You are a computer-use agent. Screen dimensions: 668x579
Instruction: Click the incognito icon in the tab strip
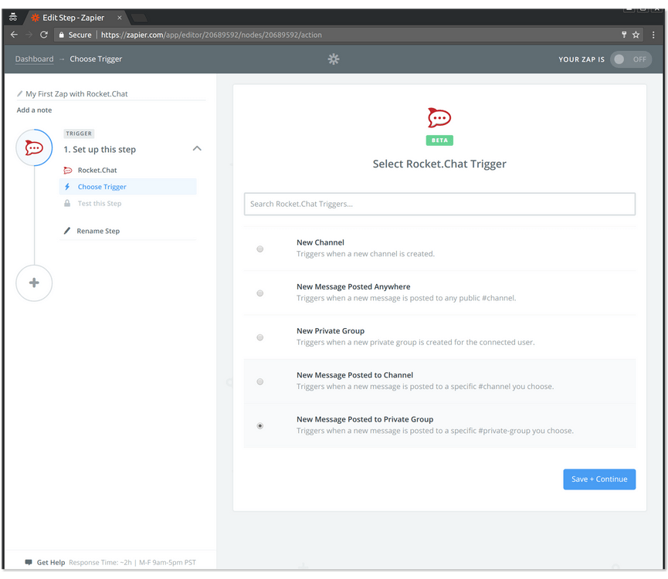tap(13, 18)
